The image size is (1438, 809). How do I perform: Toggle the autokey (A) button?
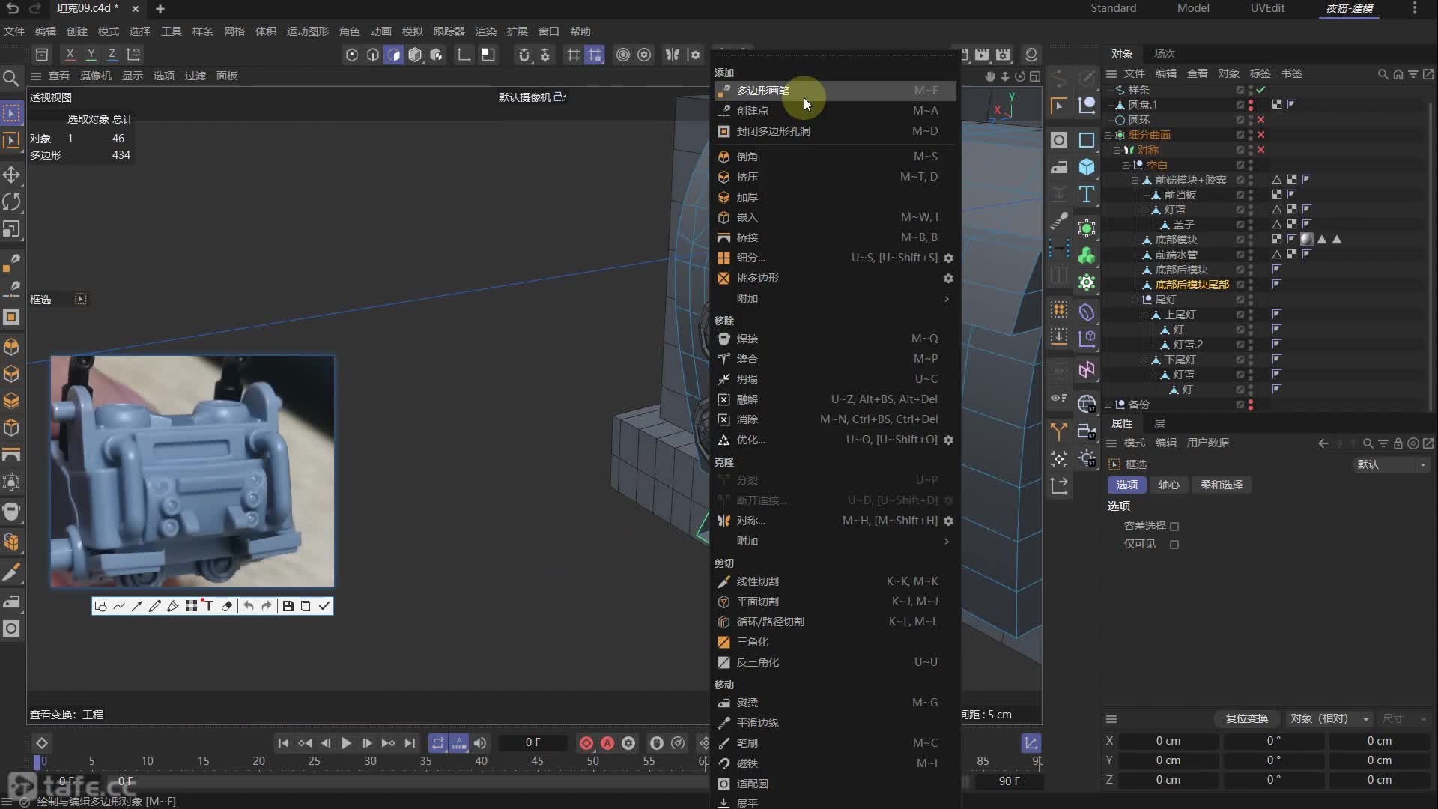607,742
